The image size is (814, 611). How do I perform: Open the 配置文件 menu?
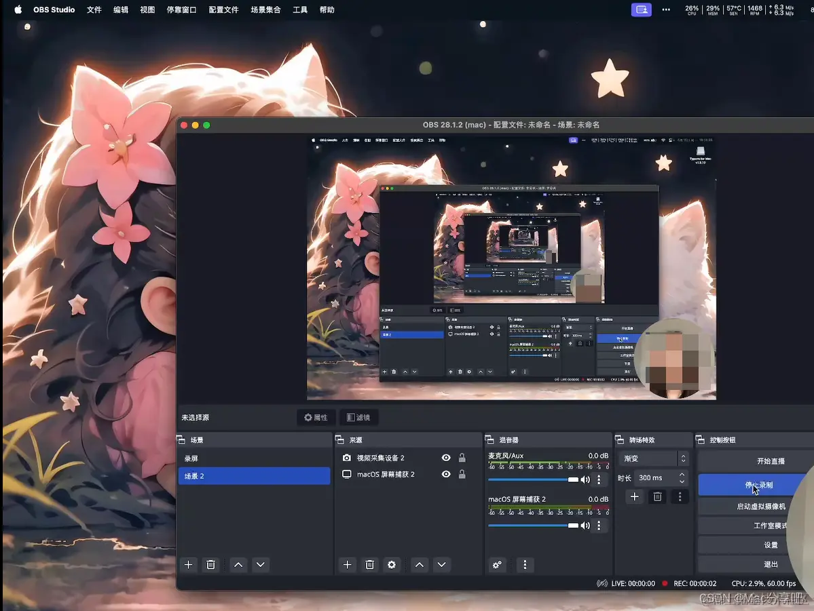pyautogui.click(x=223, y=9)
